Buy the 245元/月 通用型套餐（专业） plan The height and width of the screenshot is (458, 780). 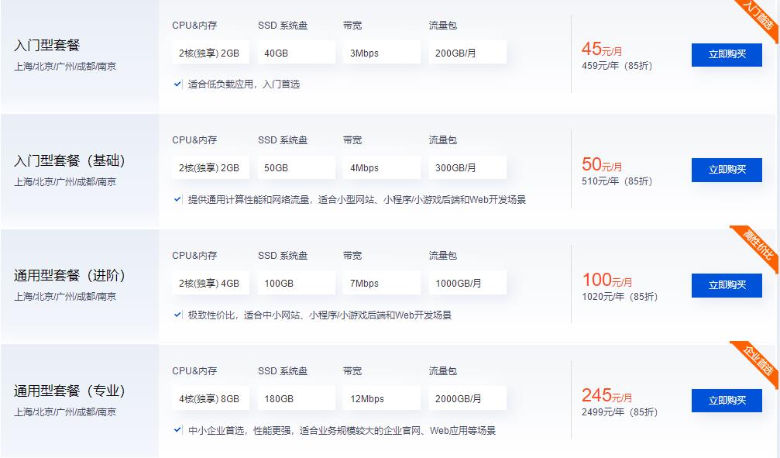[x=727, y=401]
